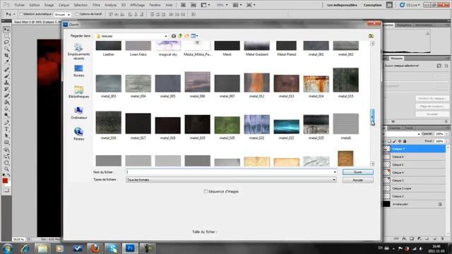Open Emplacements récents in sidebar
This screenshot has height=254, width=452.
tap(78, 52)
